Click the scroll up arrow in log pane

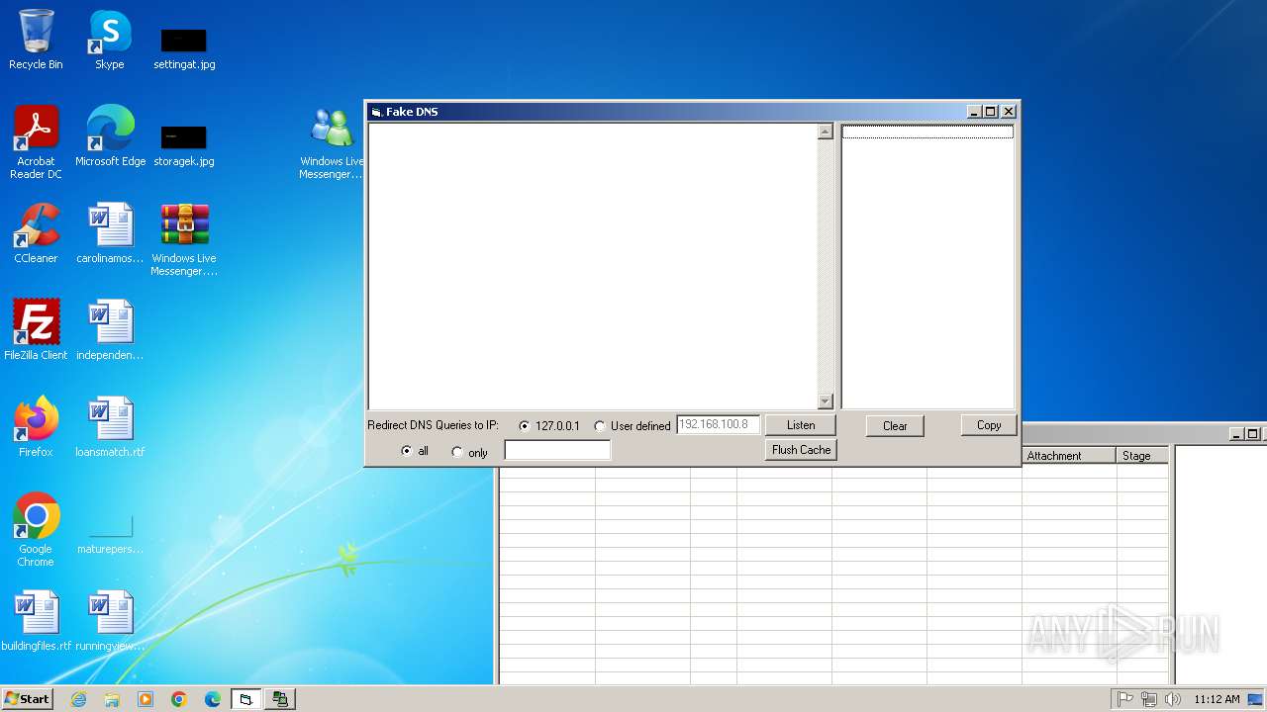coord(826,132)
